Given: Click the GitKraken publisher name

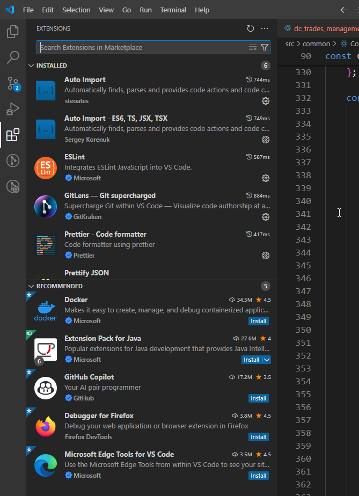Looking at the screenshot, I should click(x=87, y=217).
